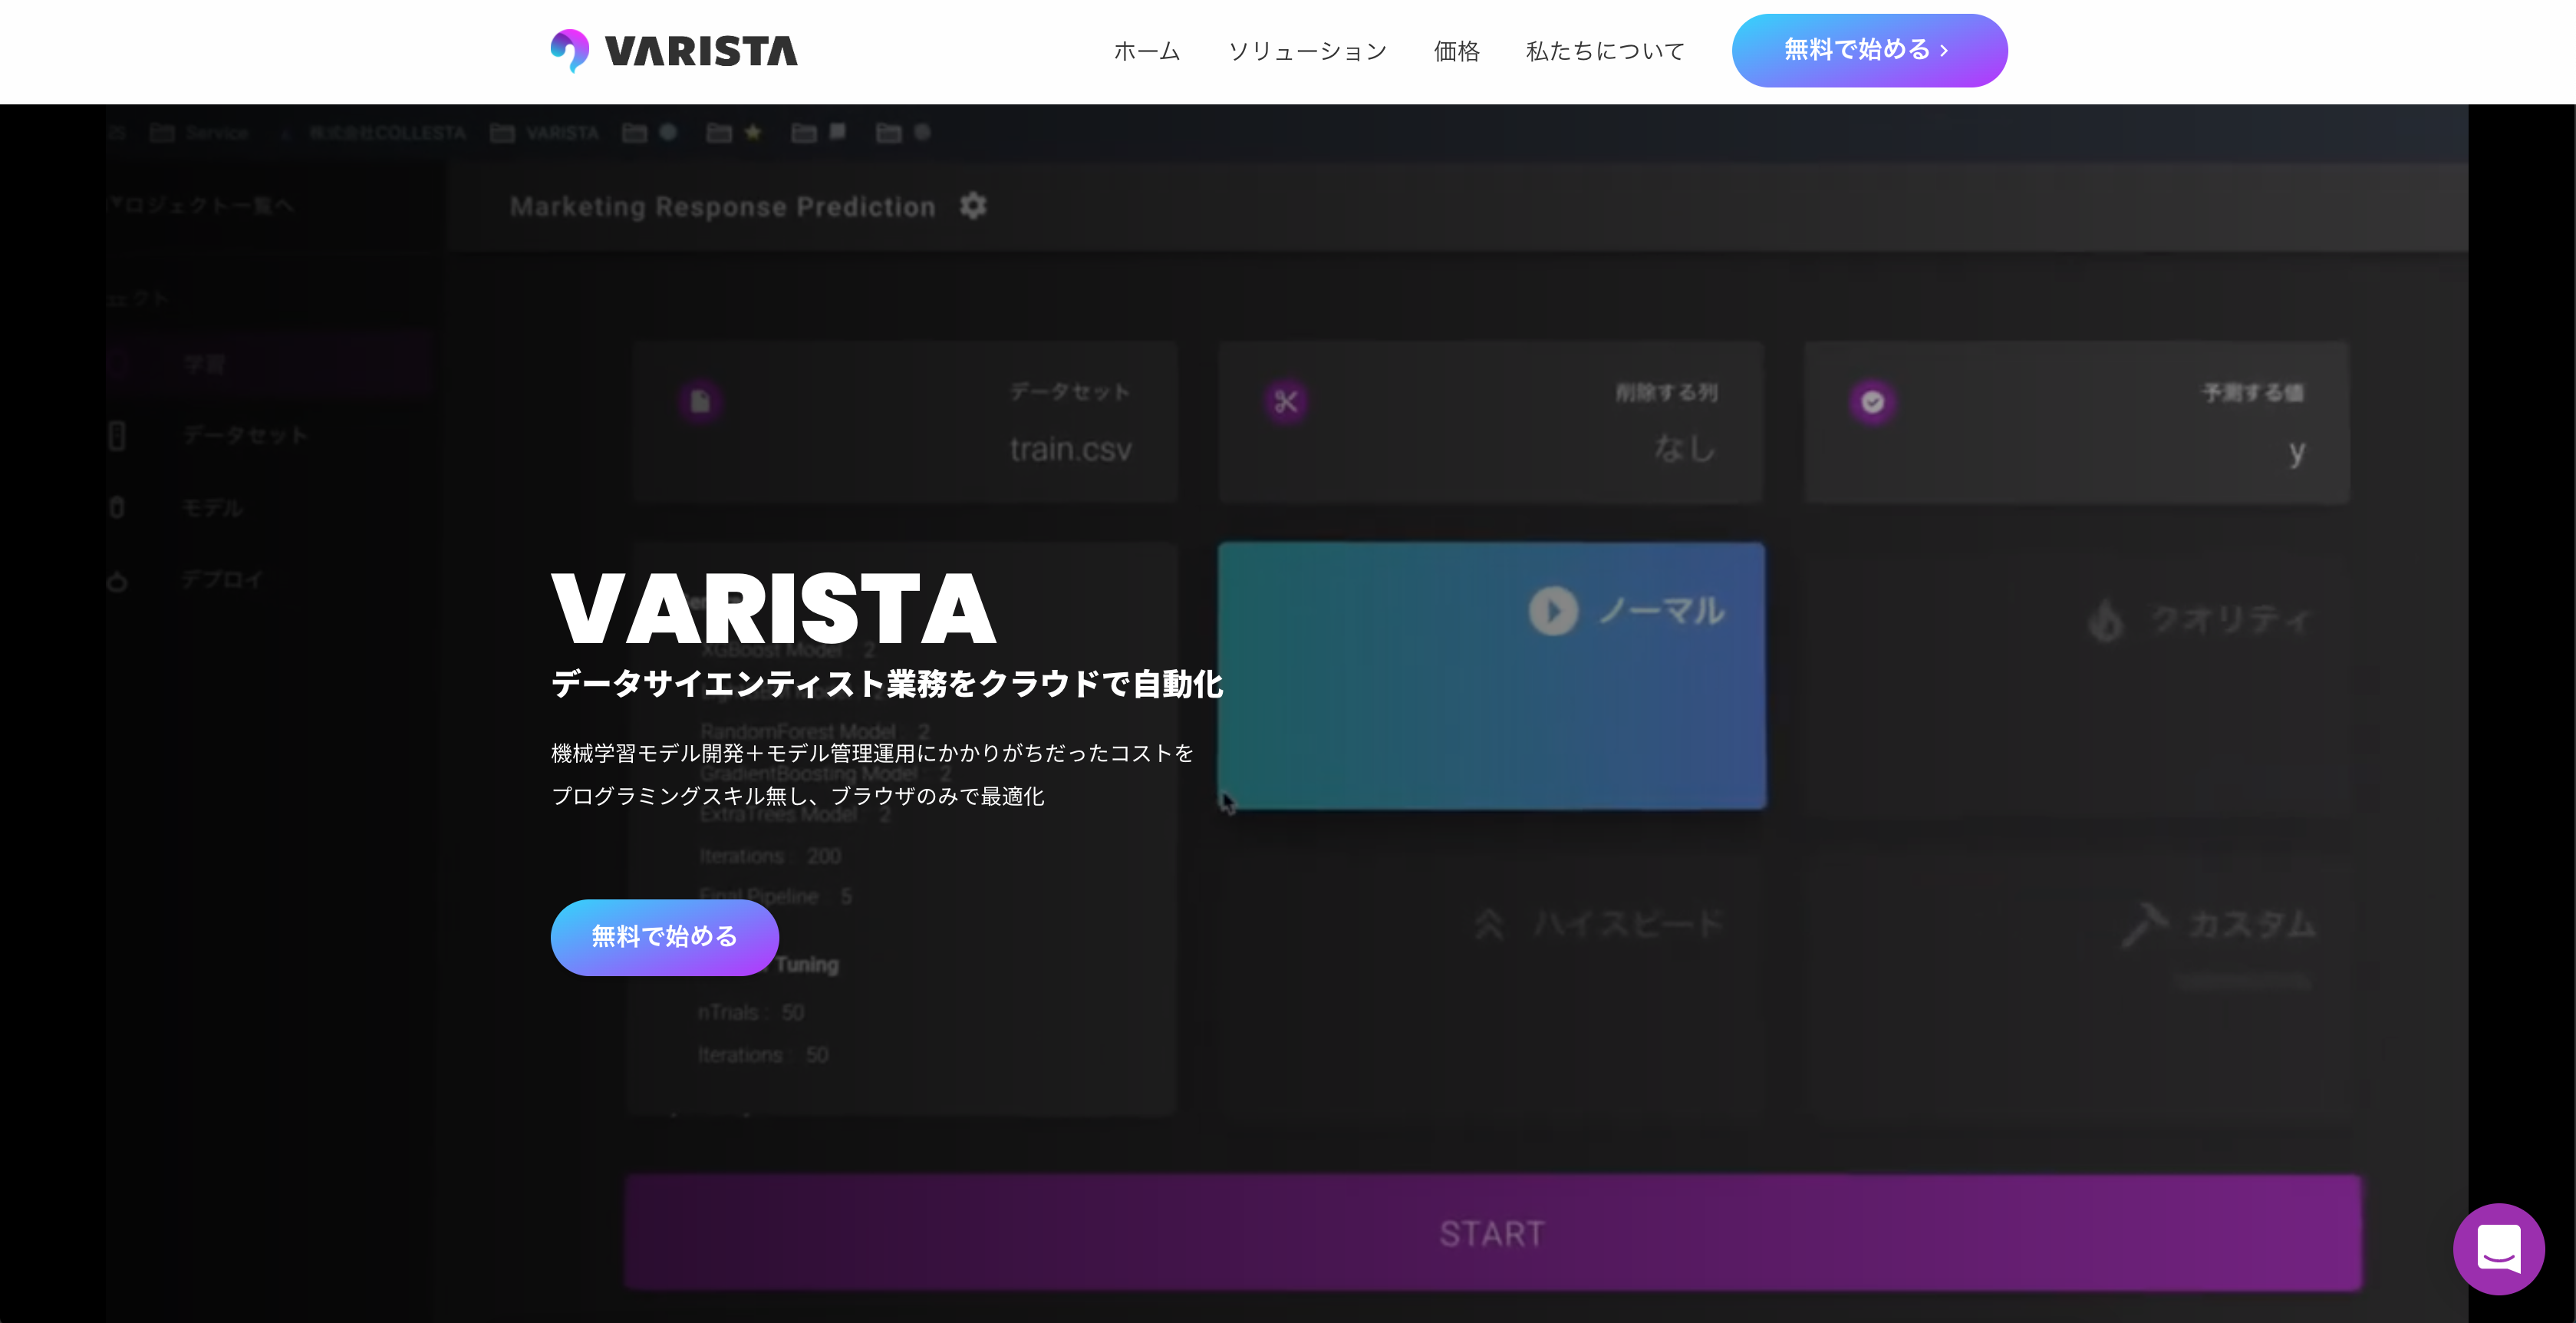Image resolution: width=2576 pixels, height=1323 pixels.
Task: Click the データセット file icon
Action: point(700,402)
